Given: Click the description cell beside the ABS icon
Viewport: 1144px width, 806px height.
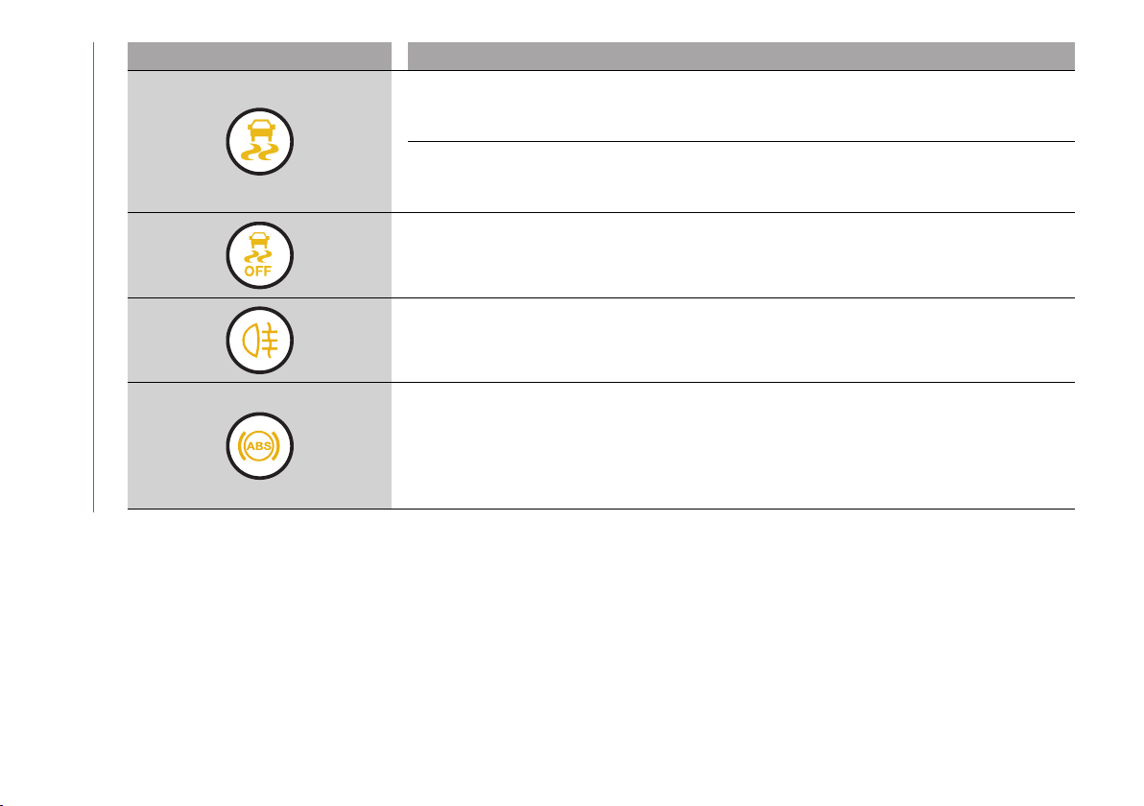Looking at the screenshot, I should [733, 445].
